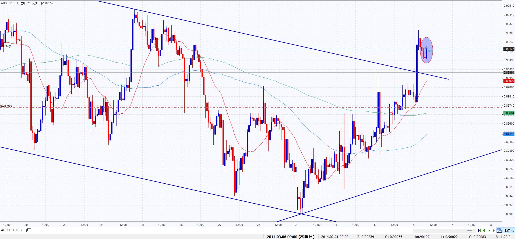Viewport: 515px width, 239px height.
Task: Click the gray 0.89994 horizontal line tag
Action: (509, 73)
